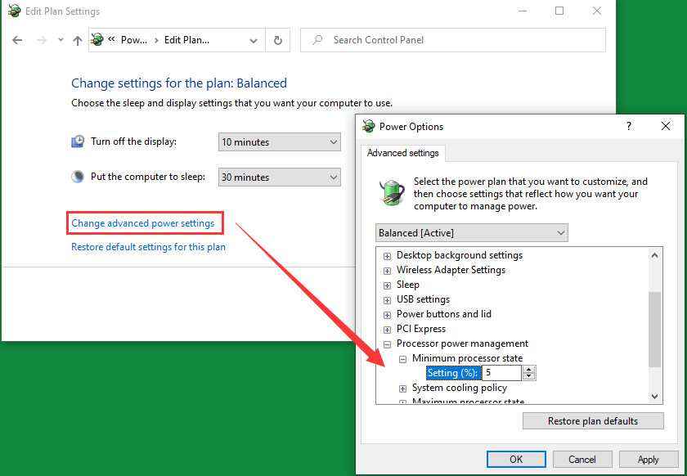Increase the Setting percentage with up spinner

(528, 369)
